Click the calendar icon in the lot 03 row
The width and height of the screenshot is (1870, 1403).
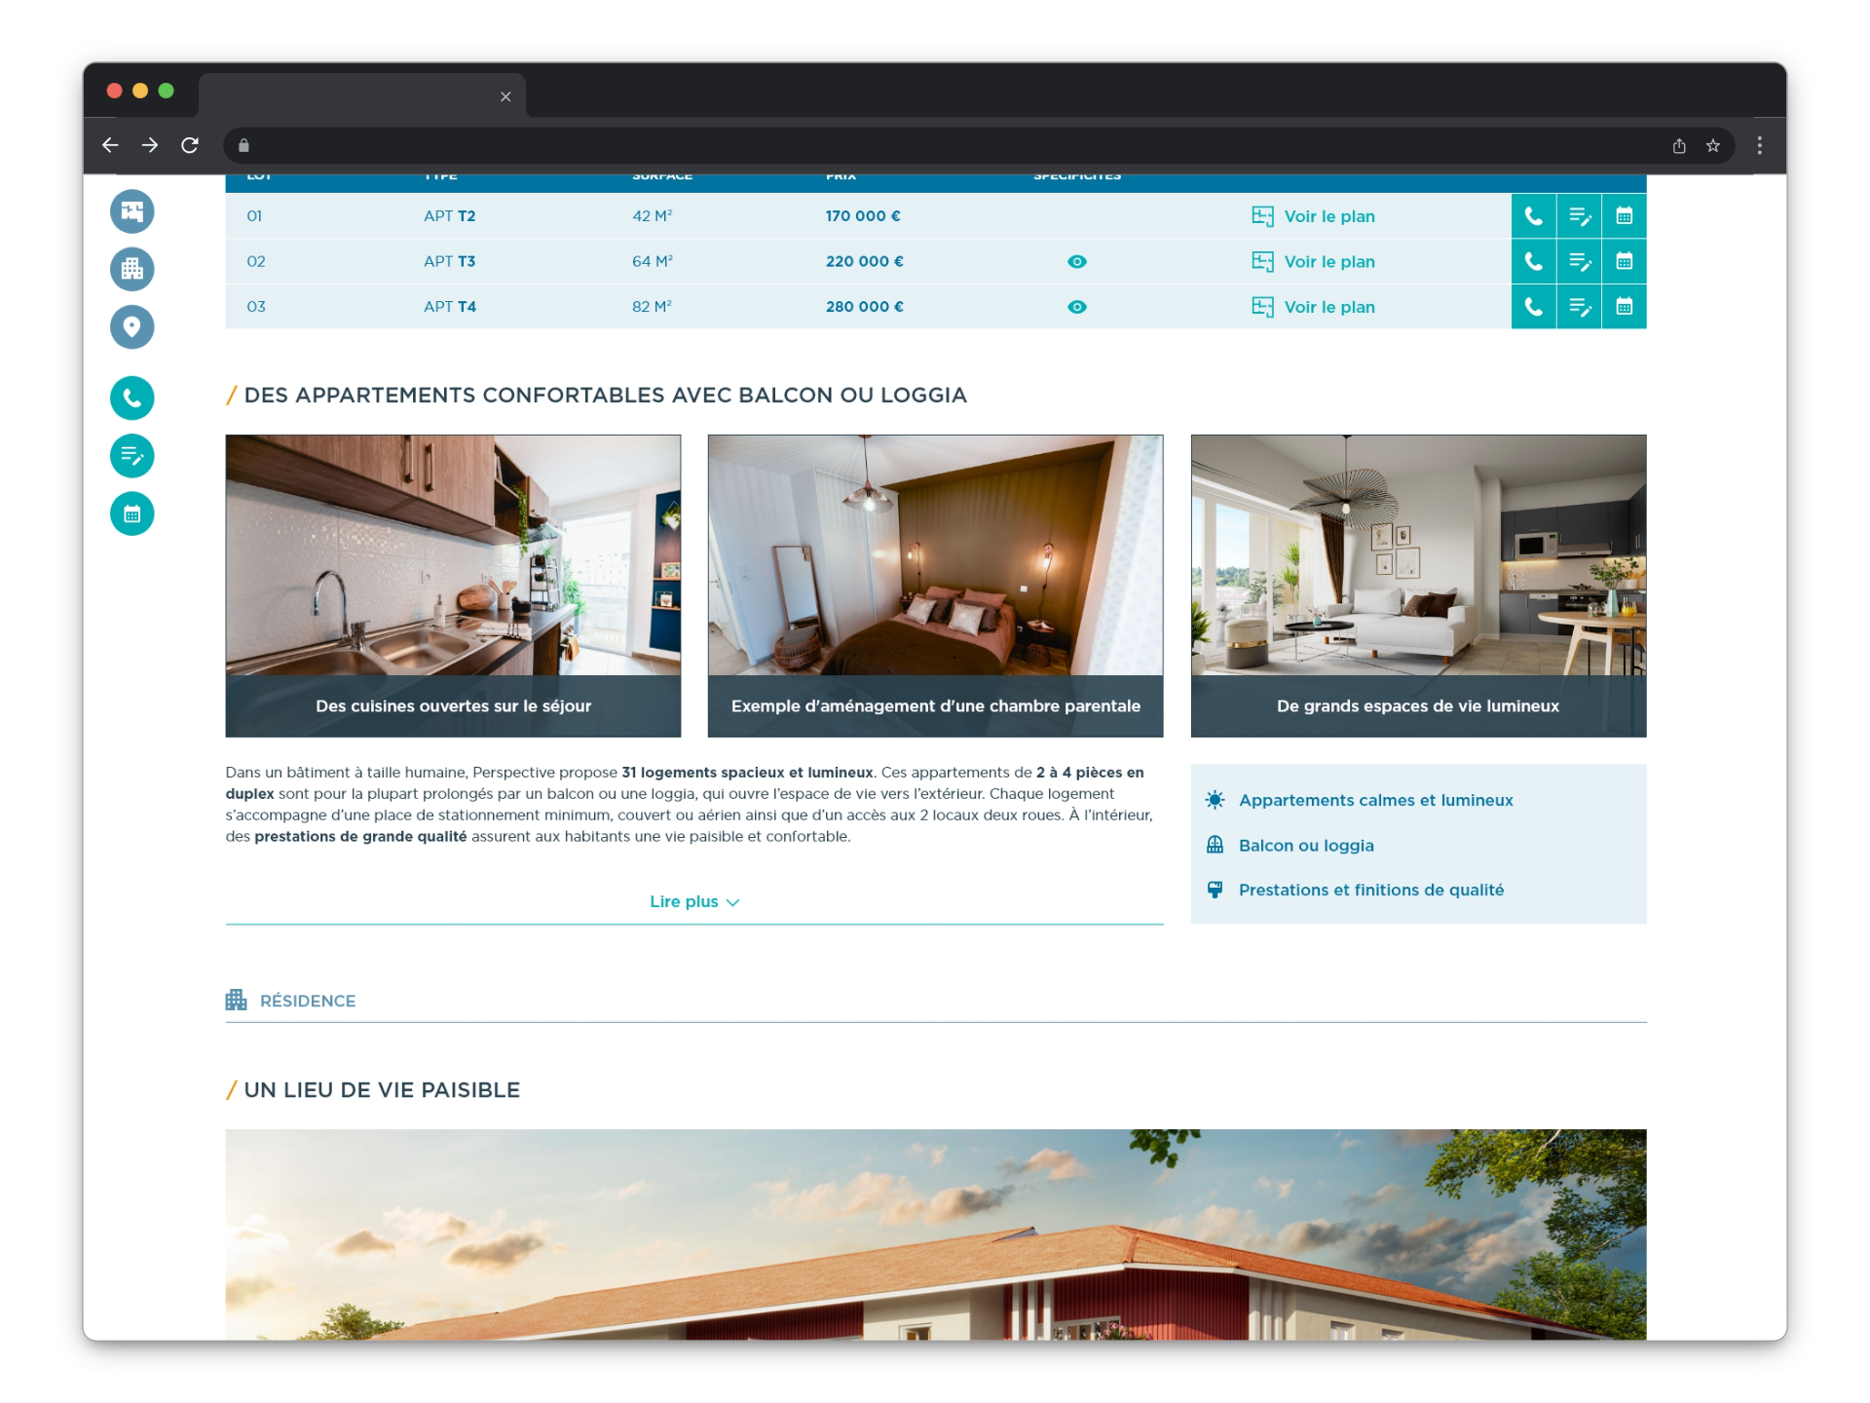point(1624,307)
